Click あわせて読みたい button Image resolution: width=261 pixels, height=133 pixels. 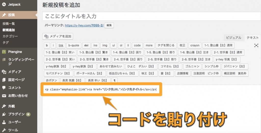click(111, 66)
